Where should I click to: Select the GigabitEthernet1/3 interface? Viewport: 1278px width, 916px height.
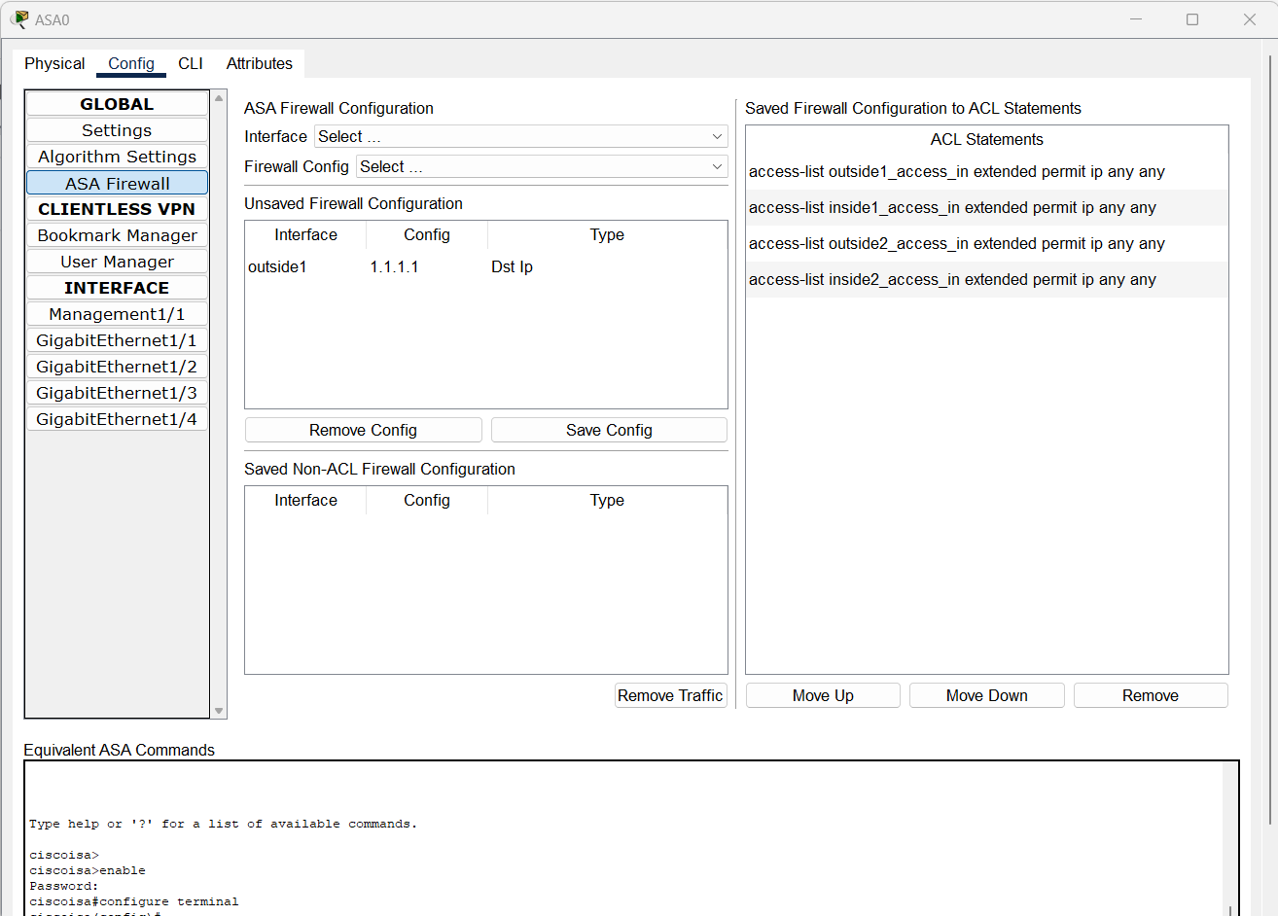(x=116, y=392)
